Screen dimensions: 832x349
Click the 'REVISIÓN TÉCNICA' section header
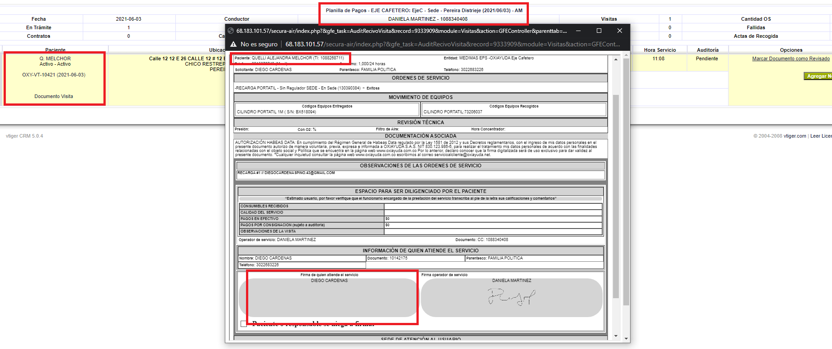420,122
